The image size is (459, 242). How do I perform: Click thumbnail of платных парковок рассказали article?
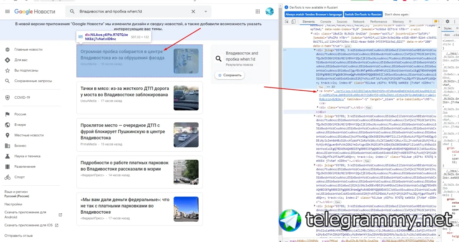point(186,172)
